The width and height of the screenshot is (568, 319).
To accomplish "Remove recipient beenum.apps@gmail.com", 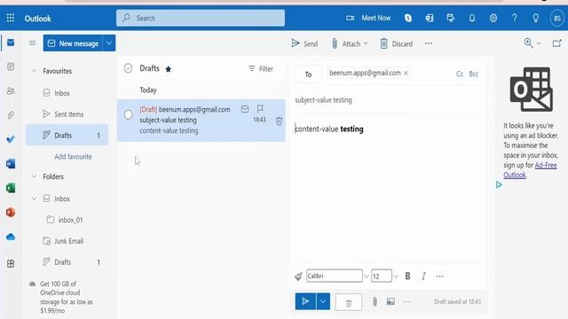I will pyautogui.click(x=406, y=73).
